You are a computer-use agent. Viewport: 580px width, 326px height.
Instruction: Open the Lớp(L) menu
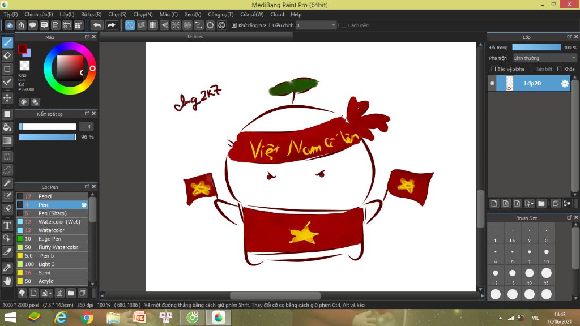(67, 14)
